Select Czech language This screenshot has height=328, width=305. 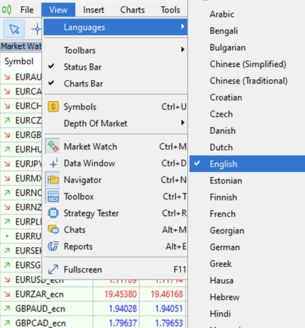click(247, 114)
